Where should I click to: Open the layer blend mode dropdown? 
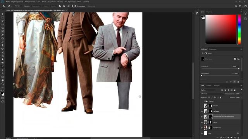(x=212, y=94)
